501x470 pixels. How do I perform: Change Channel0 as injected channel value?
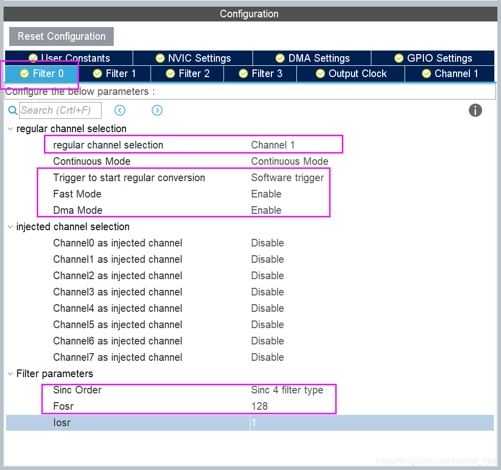267,243
